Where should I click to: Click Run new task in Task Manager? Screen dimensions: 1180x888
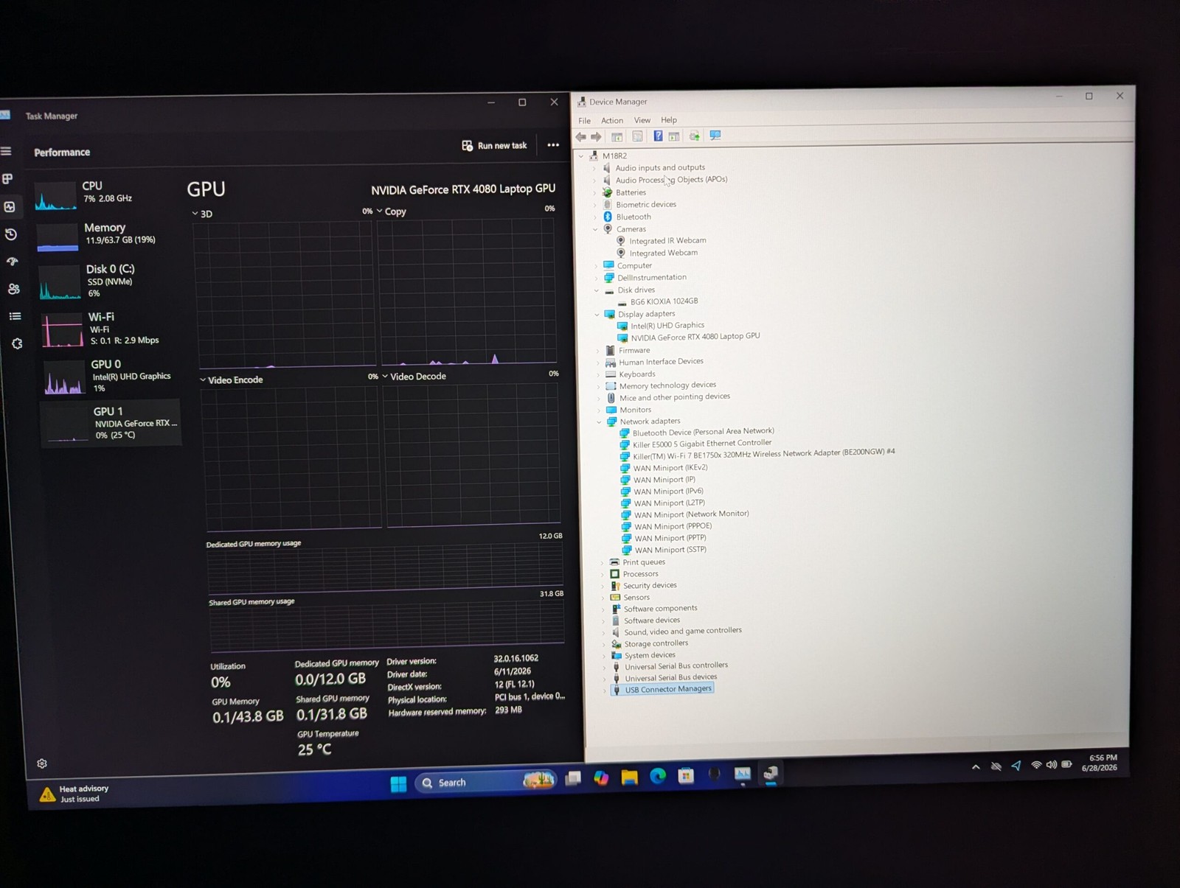[494, 146]
